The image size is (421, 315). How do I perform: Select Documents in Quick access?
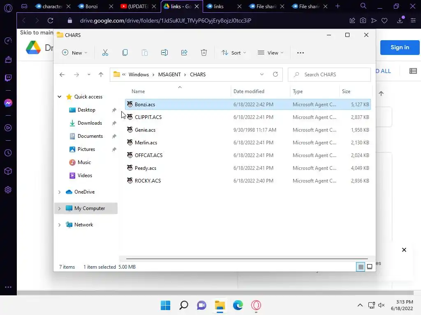90,136
